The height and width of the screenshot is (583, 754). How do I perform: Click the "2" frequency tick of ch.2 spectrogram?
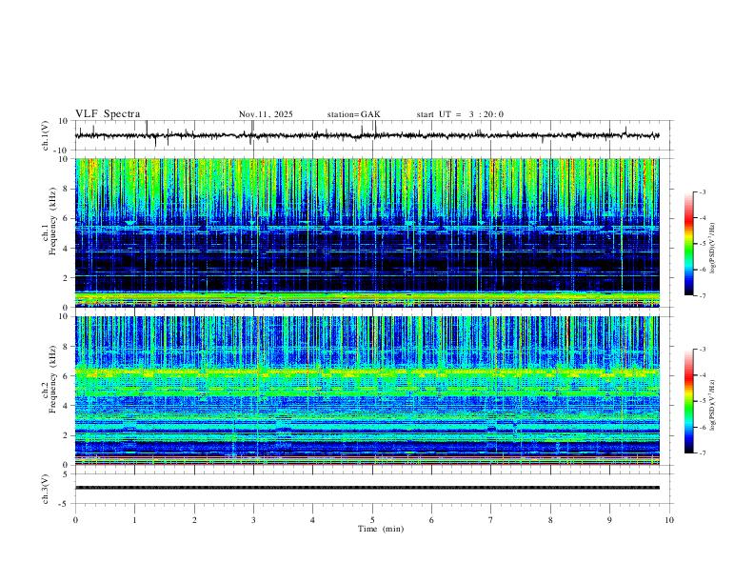(67, 435)
